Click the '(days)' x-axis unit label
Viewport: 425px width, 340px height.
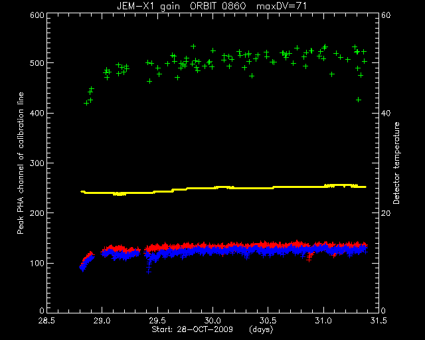click(261, 329)
